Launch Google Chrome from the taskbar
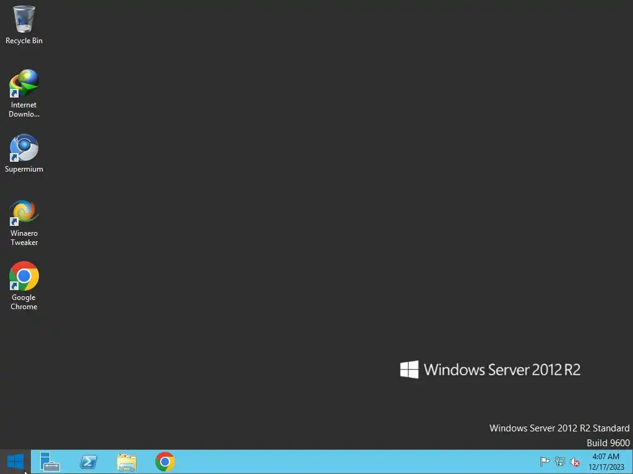The image size is (633, 474). (x=164, y=462)
